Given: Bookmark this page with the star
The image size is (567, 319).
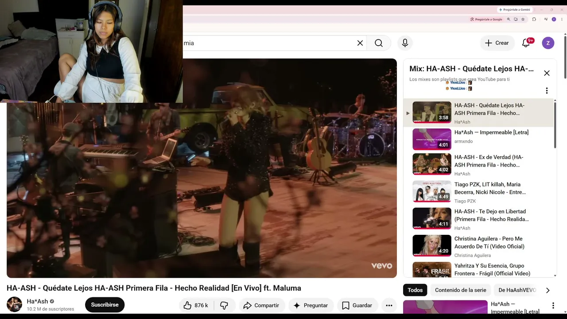Looking at the screenshot, I should click(523, 19).
